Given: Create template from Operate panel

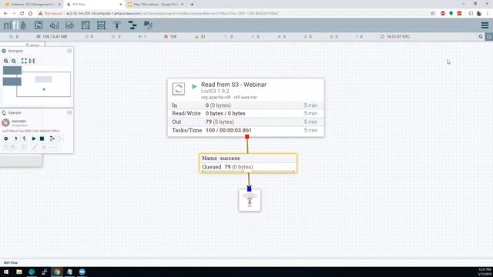Looking at the screenshot, I should 52,138.
